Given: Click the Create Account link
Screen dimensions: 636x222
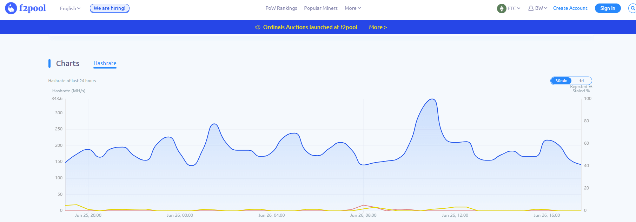Looking at the screenshot, I should [x=570, y=8].
